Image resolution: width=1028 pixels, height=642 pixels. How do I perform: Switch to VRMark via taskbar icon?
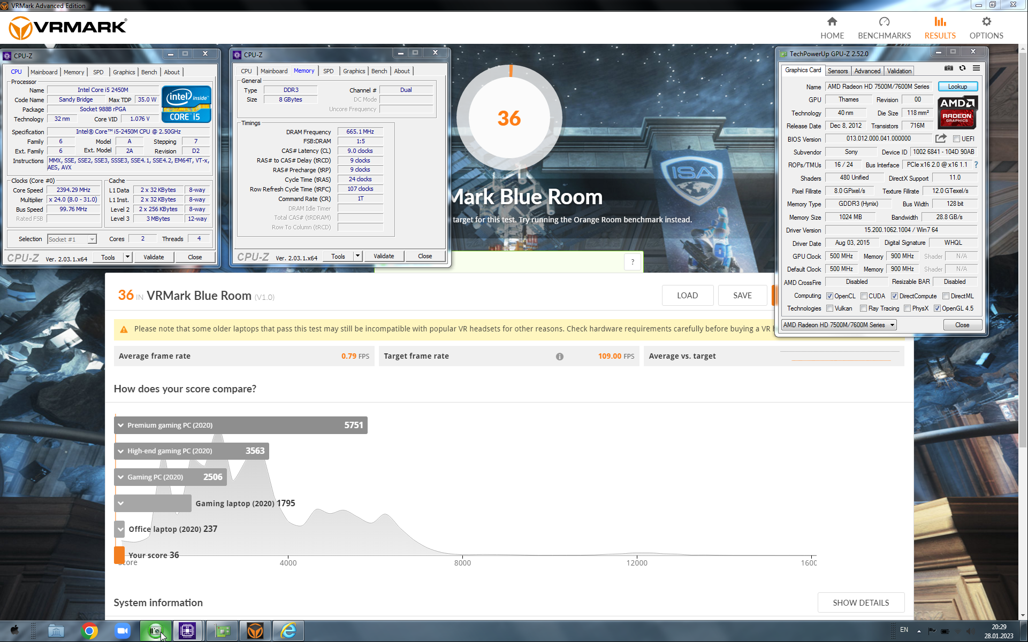click(255, 631)
